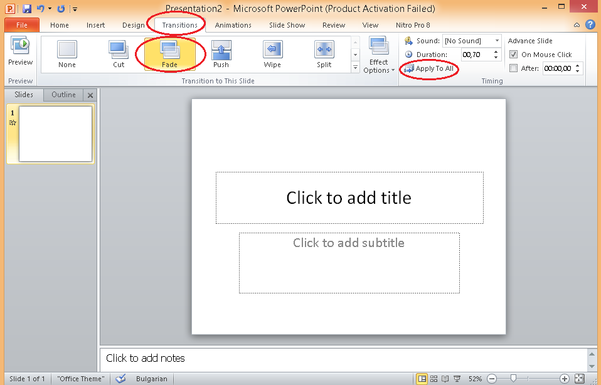This screenshot has width=601, height=385.
Task: Toggle On Mouse Click checkbox
Action: (514, 55)
